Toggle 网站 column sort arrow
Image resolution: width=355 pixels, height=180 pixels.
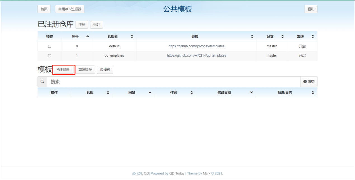150,93
